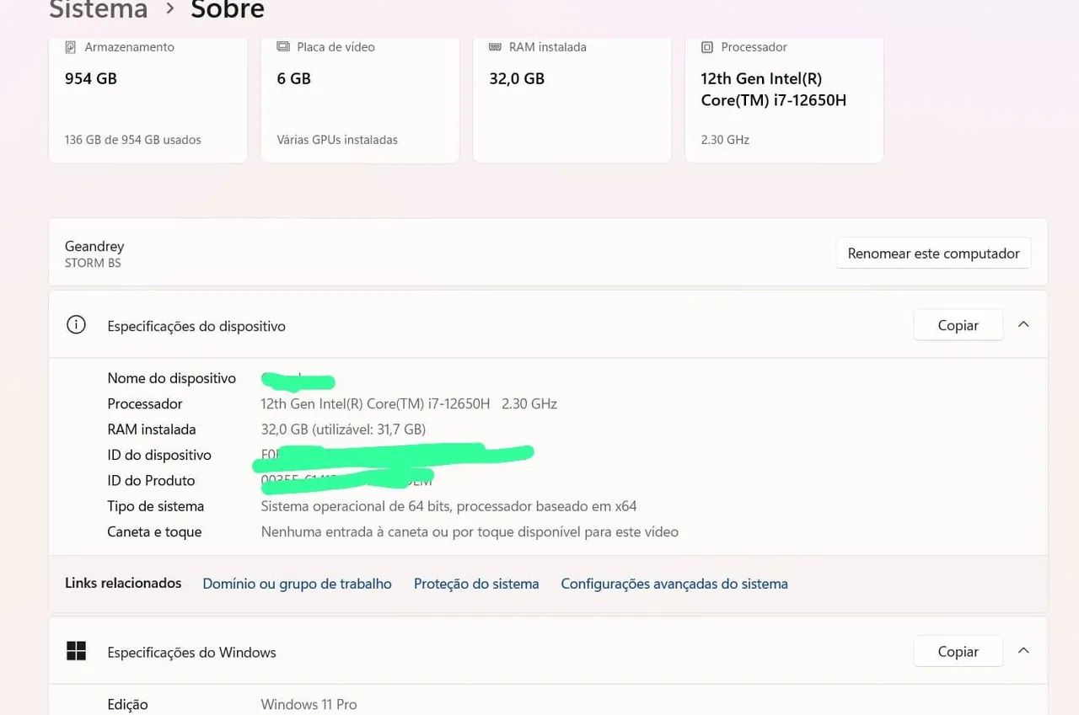The width and height of the screenshot is (1079, 715).
Task: Click the text Várias GPUs instaladas
Action: click(337, 140)
